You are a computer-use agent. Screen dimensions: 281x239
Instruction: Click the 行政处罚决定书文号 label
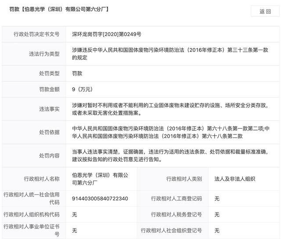36,34
